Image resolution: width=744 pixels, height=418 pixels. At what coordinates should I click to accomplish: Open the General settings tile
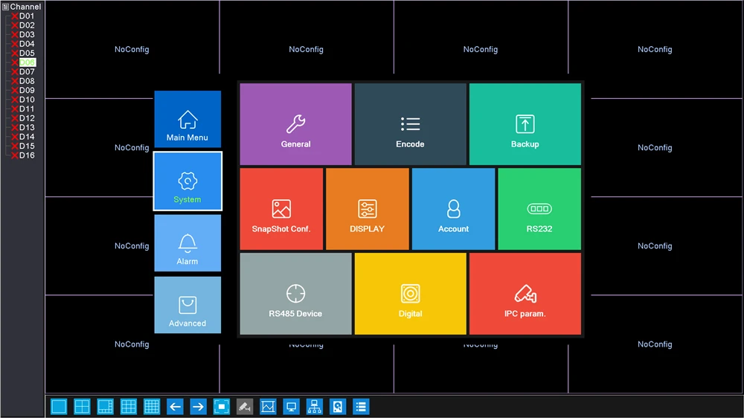pos(295,124)
